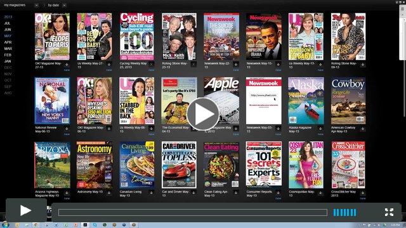Download Clean Eating Apr-May-13 issue

(236, 193)
